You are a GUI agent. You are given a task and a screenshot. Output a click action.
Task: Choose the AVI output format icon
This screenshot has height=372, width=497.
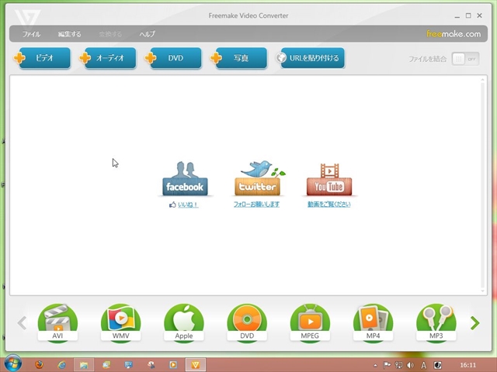pyautogui.click(x=57, y=322)
